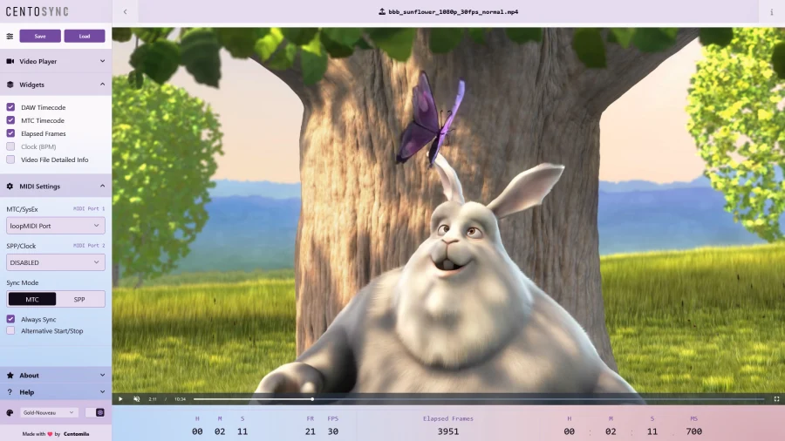785x441 pixels.
Task: Expand the About section chevron
Action: coord(102,375)
